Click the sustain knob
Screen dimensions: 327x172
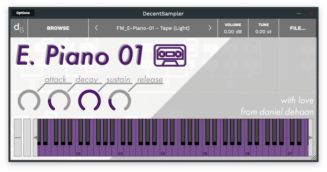89,101
